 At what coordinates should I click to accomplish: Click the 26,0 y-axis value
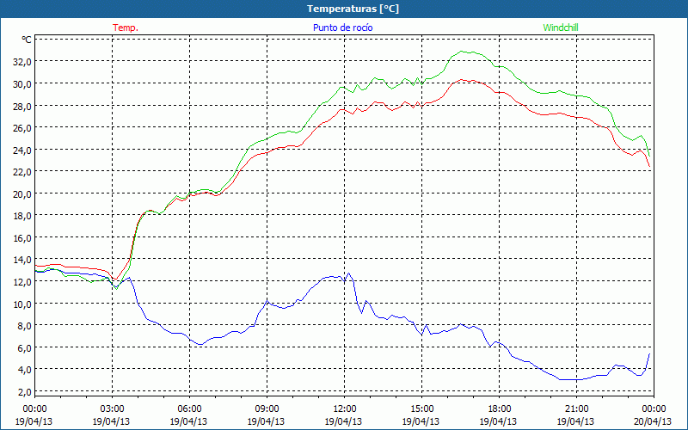click(23, 127)
